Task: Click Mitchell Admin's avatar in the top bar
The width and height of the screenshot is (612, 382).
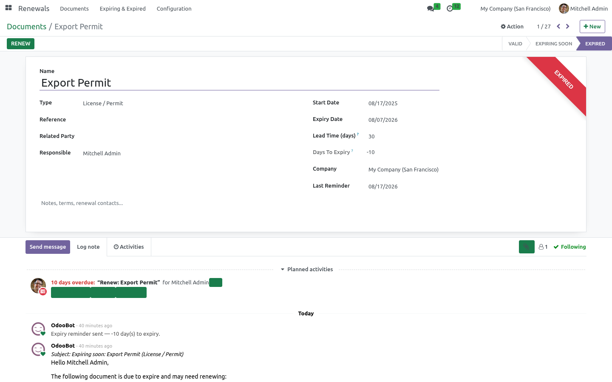Action: coord(564,8)
